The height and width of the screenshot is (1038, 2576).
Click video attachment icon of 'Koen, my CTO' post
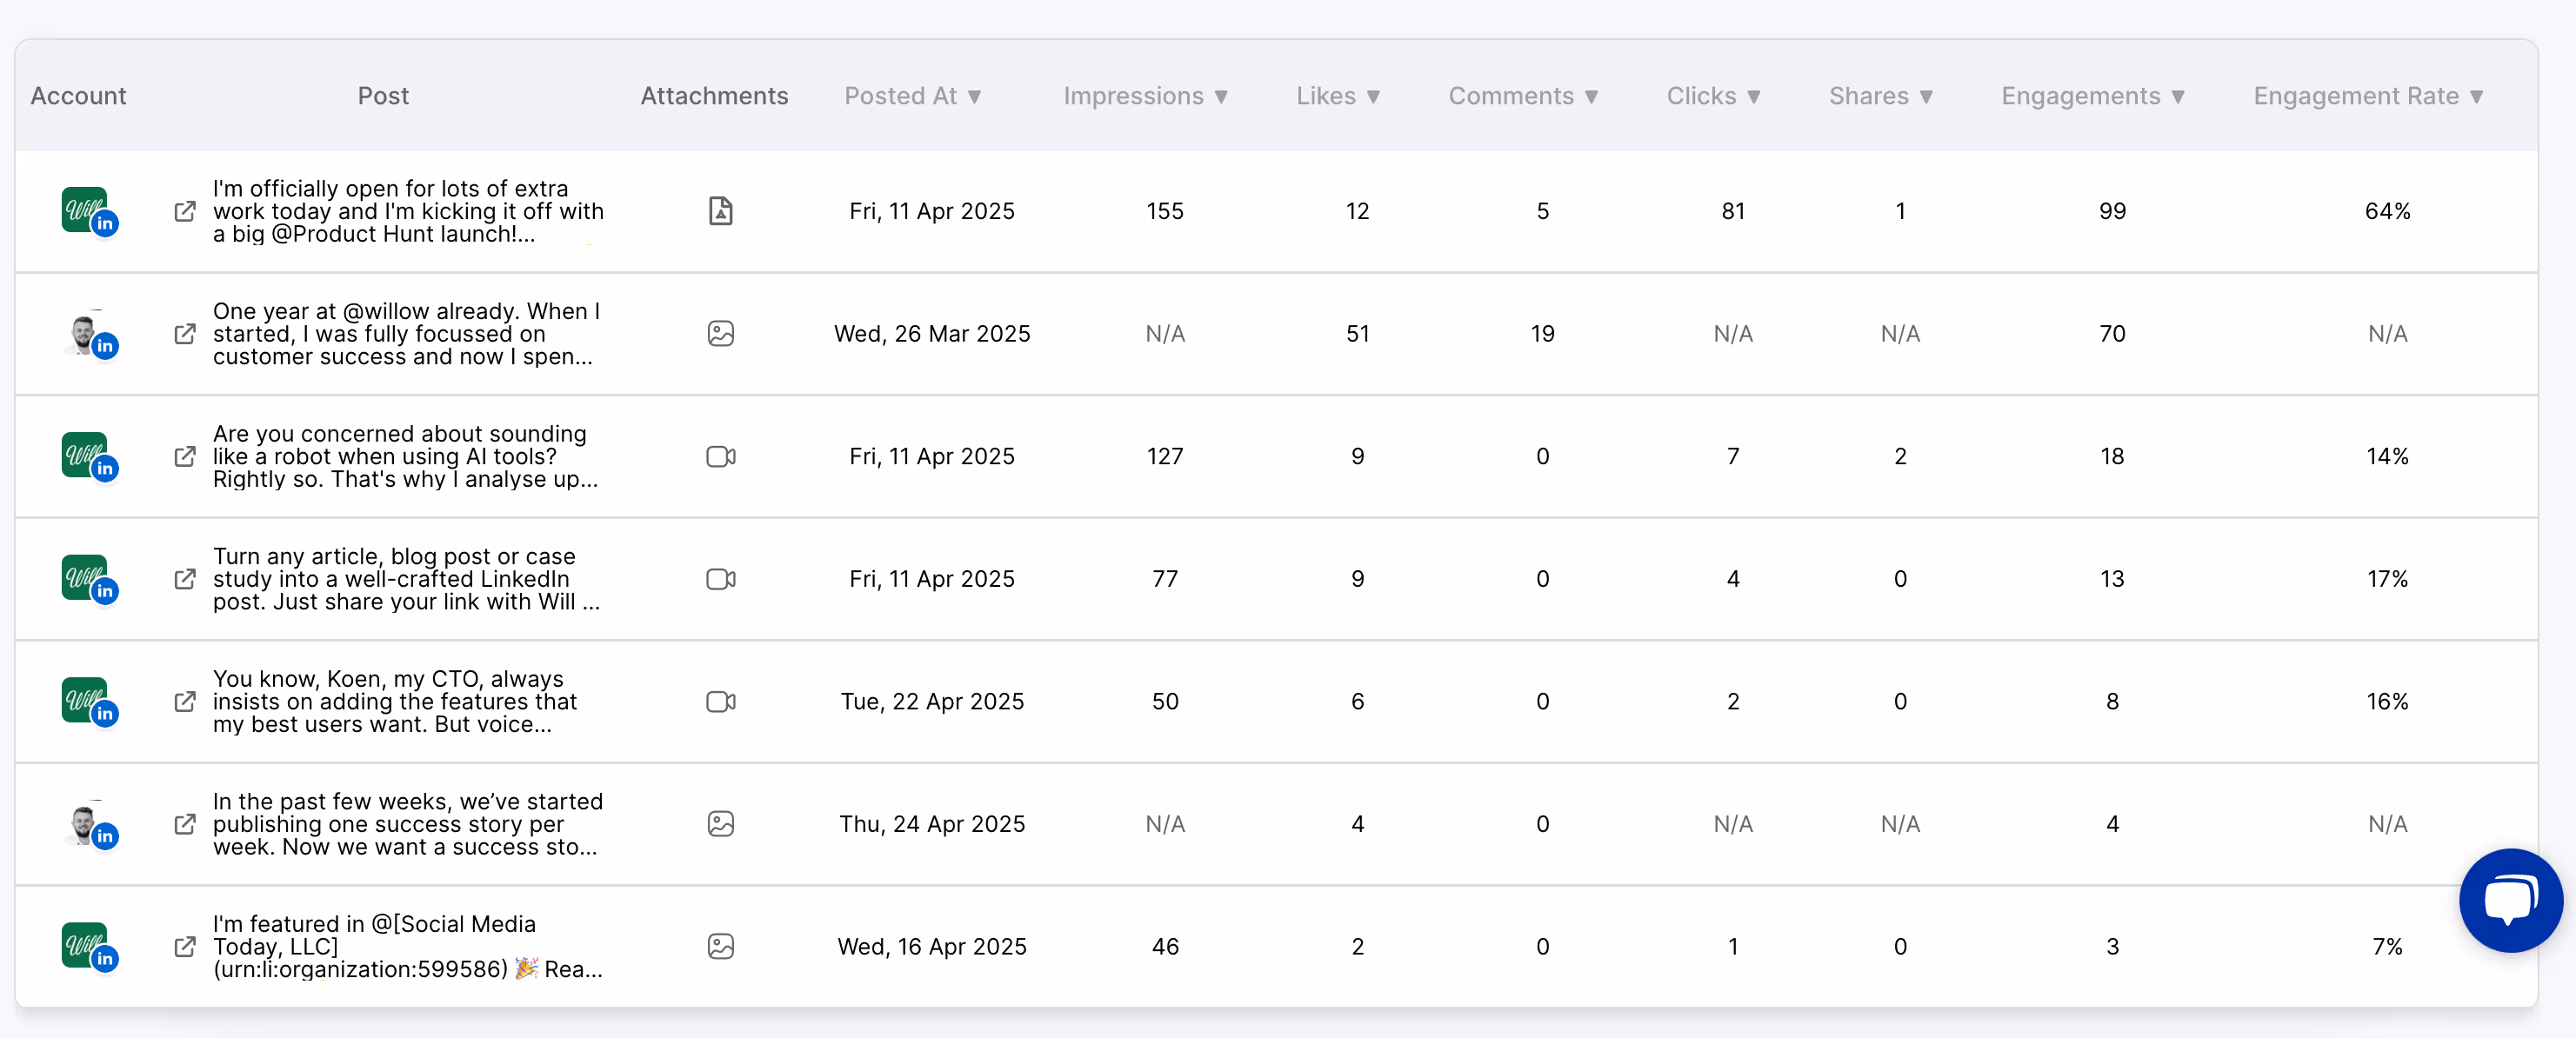[x=721, y=701]
